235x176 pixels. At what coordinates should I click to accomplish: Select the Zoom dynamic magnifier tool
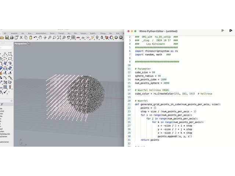coord(50,37)
